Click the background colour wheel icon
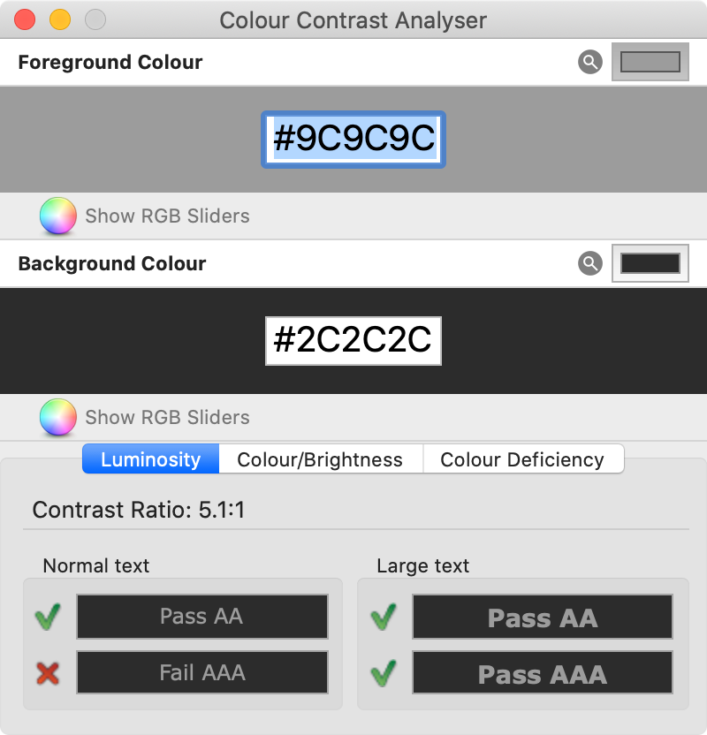 (x=57, y=417)
